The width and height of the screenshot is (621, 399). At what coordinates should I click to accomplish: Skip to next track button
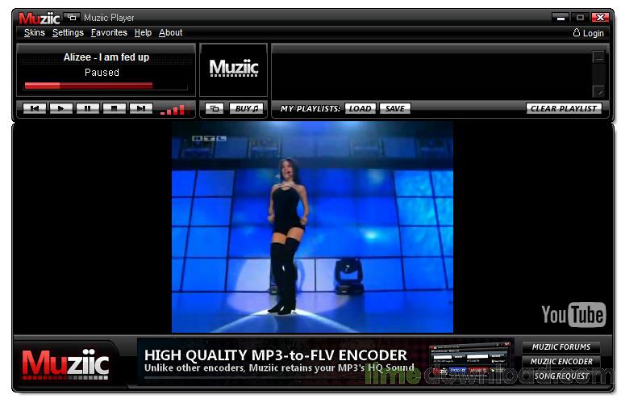[140, 108]
